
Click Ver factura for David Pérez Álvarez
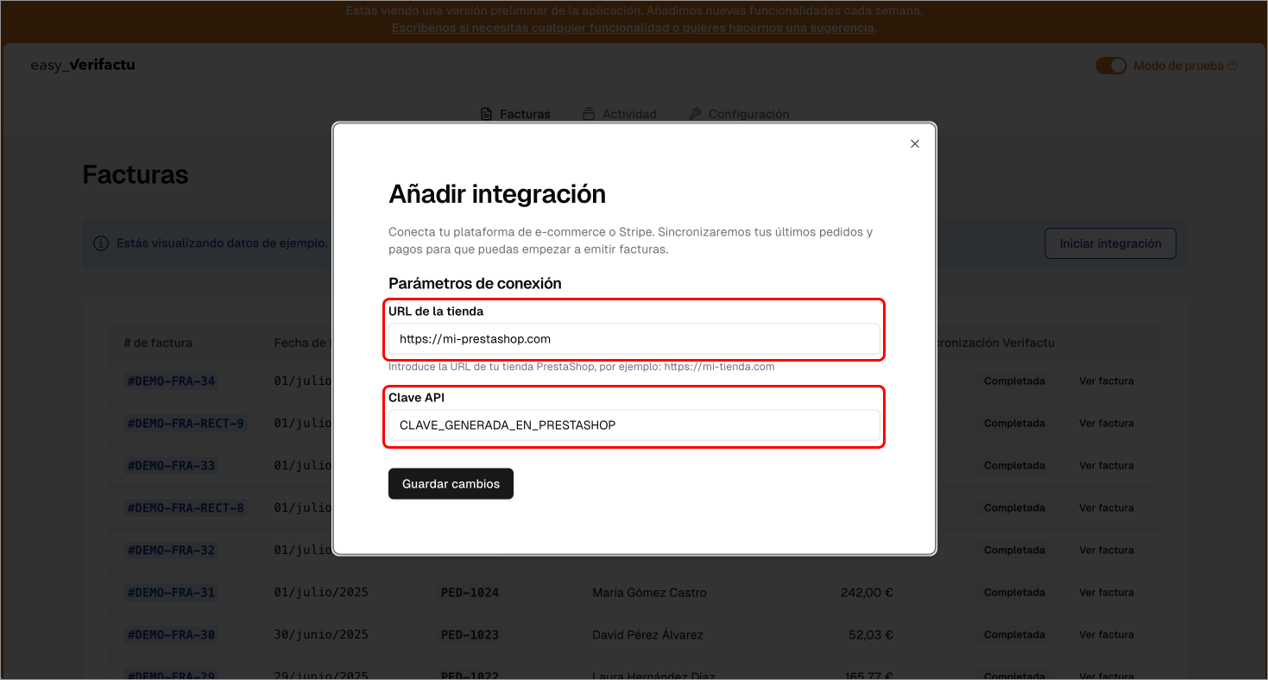(x=1107, y=634)
